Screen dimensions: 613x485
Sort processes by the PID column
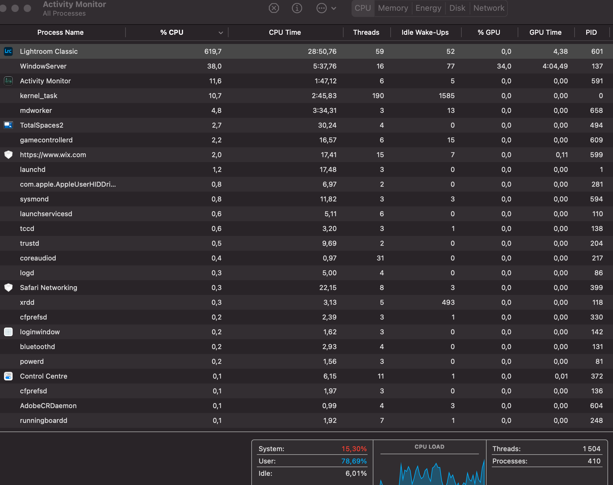pos(591,32)
